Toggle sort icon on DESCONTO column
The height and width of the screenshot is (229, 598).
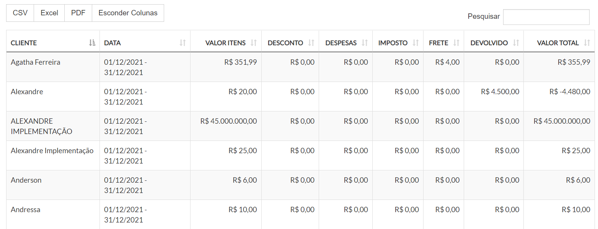tap(311, 43)
